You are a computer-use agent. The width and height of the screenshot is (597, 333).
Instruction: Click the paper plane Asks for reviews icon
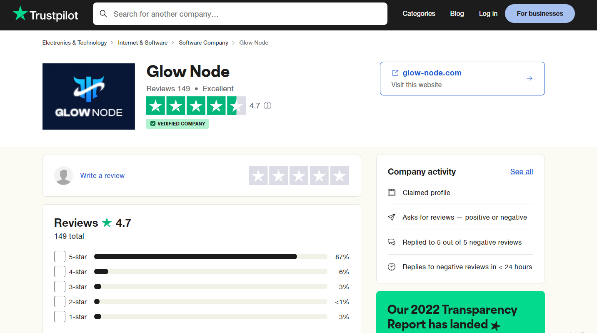(x=392, y=217)
